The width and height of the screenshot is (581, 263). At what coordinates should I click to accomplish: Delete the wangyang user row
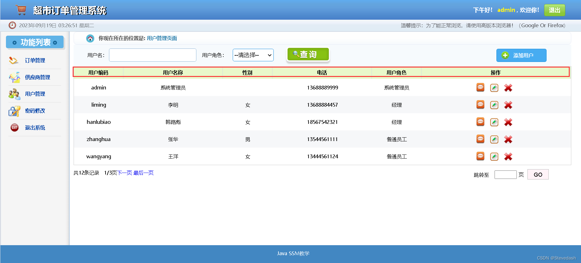[x=508, y=157]
